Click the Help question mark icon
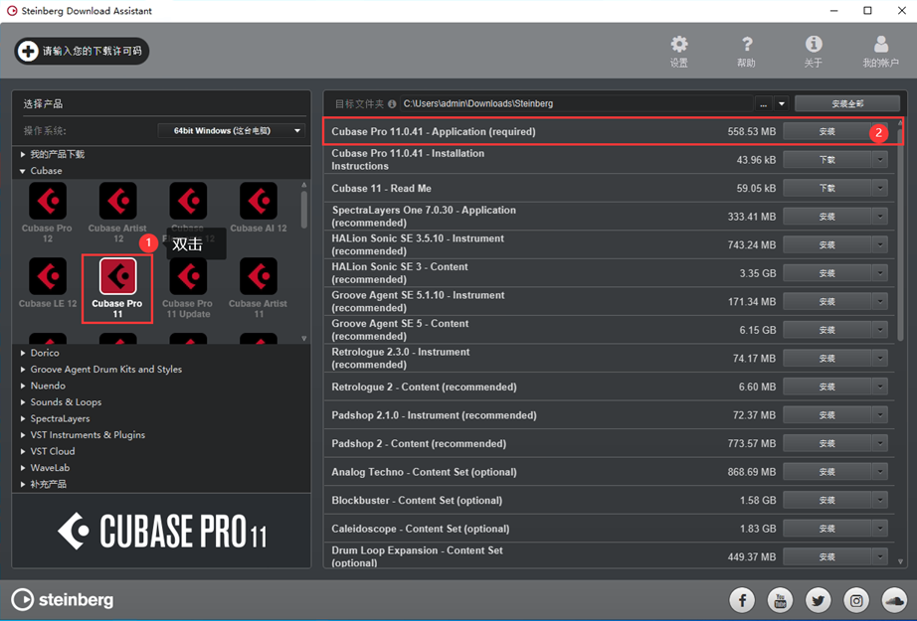The image size is (917, 621). [747, 50]
